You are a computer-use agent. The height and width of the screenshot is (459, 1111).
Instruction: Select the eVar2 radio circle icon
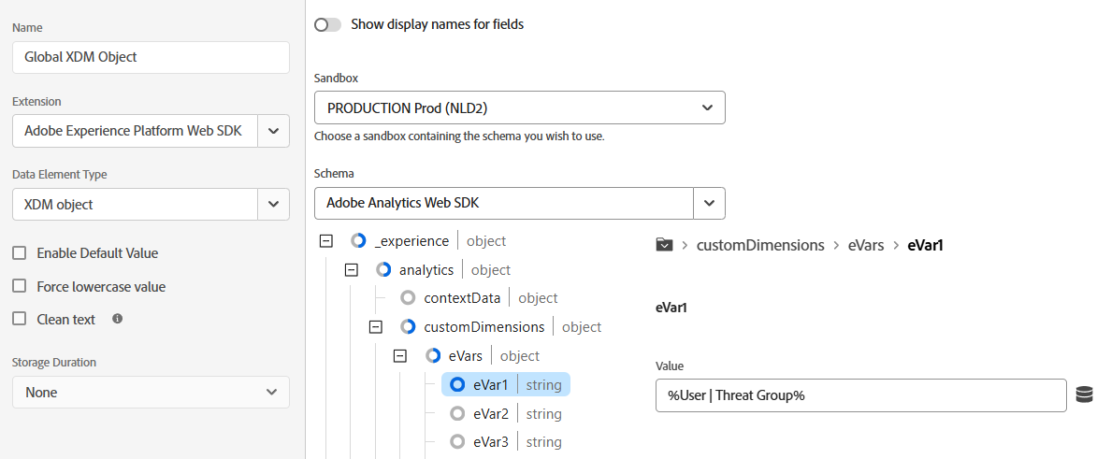457,413
